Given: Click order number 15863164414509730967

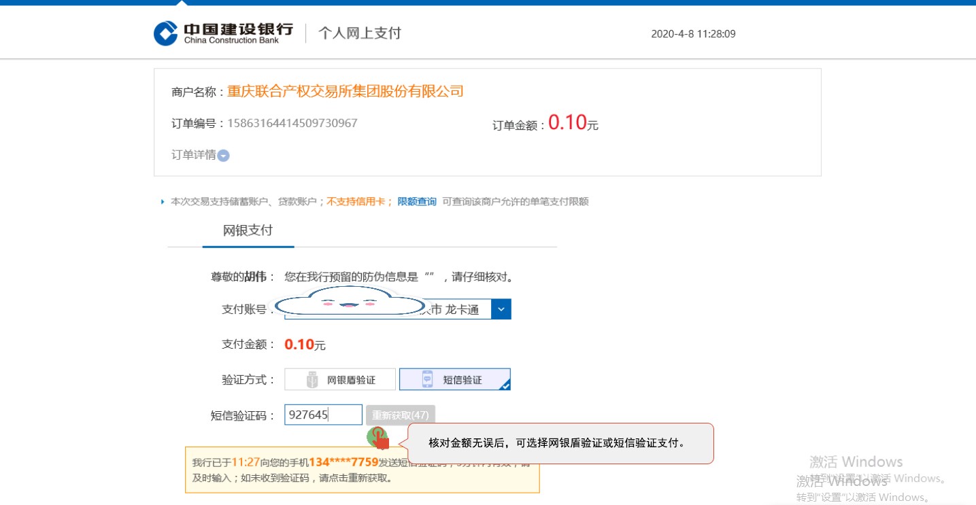Looking at the screenshot, I should pos(292,123).
